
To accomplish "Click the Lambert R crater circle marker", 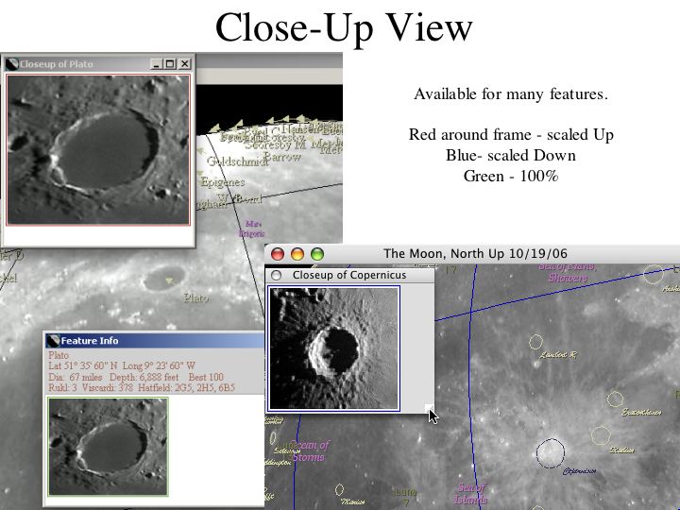I will tap(536, 343).
